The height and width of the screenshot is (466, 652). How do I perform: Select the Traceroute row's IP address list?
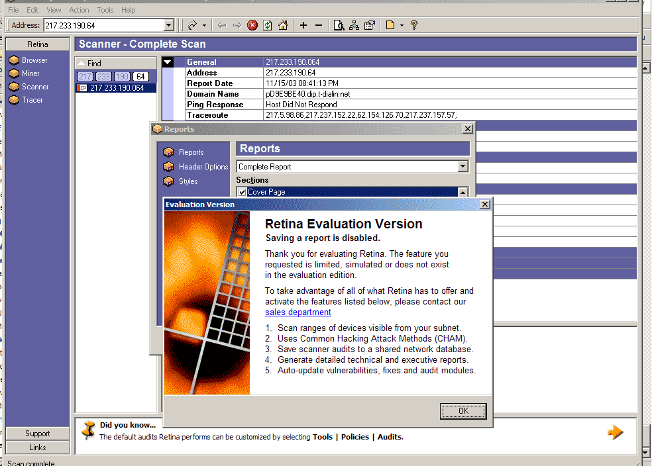click(x=361, y=115)
